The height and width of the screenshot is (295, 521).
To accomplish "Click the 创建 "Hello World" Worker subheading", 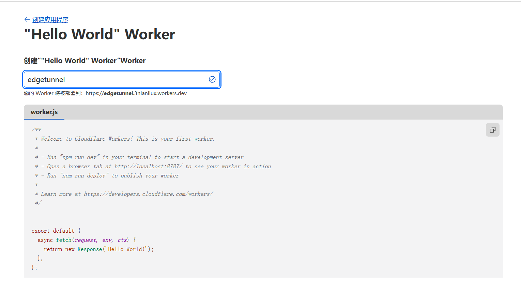I will (x=85, y=61).
